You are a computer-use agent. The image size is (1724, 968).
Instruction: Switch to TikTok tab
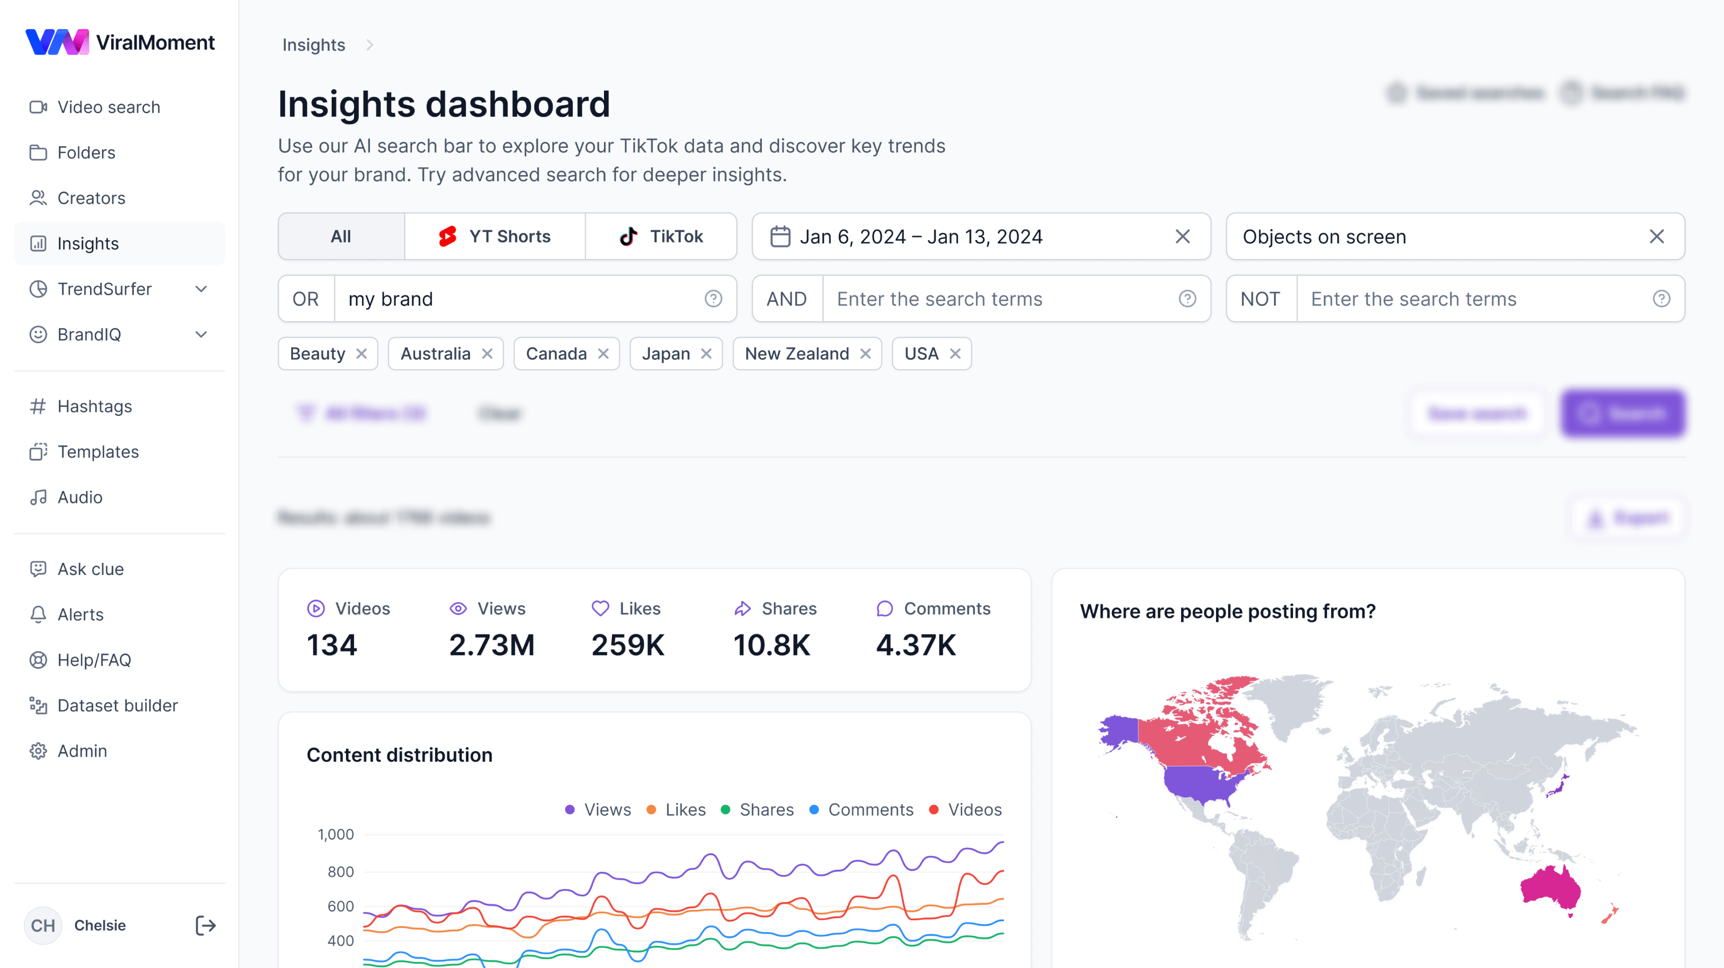[661, 236]
